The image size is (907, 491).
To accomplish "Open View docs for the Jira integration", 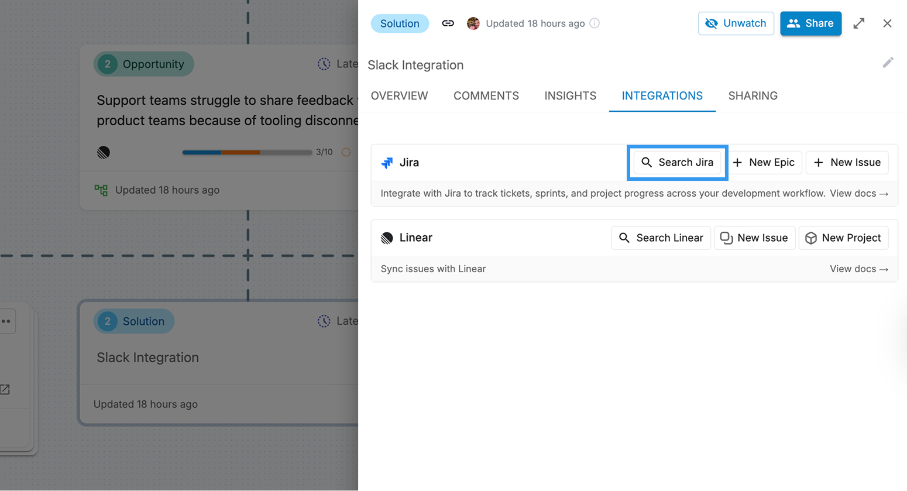I will (x=859, y=193).
